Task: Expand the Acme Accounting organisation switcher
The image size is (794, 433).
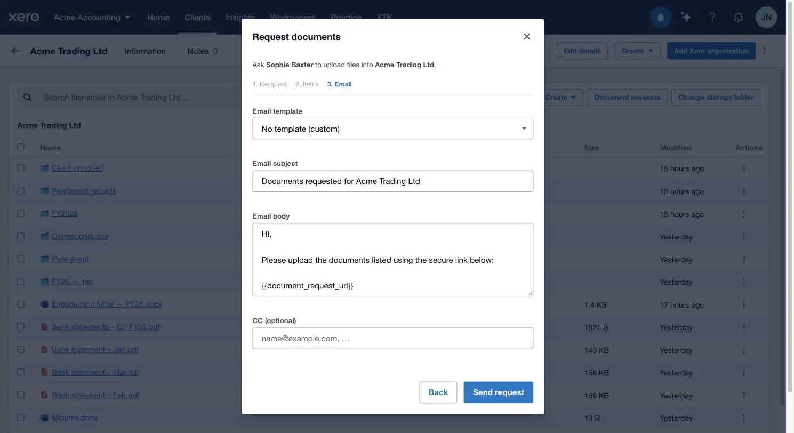Action: tap(92, 18)
